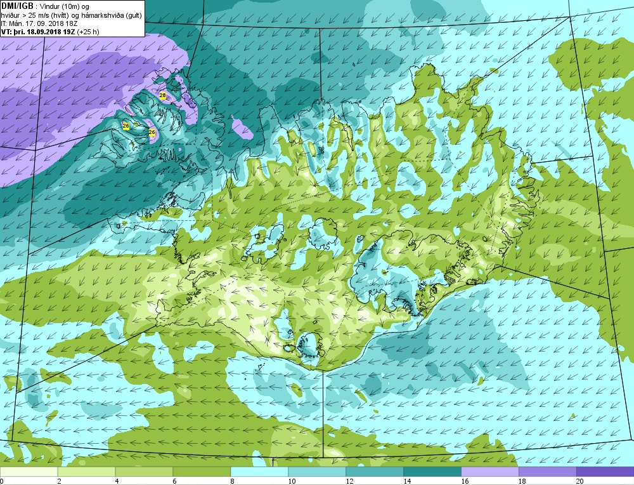Click the legend scale number 4

117,481
